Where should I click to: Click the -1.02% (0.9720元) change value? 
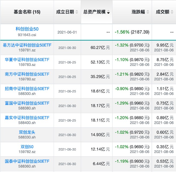pos(132,132)
